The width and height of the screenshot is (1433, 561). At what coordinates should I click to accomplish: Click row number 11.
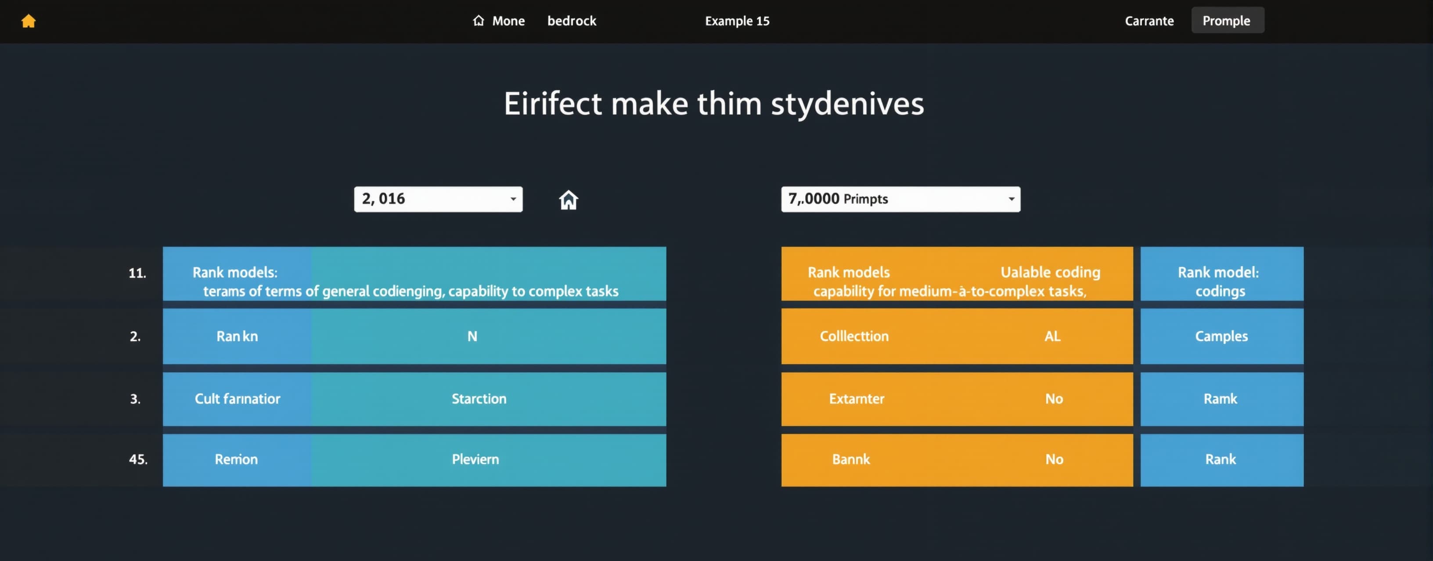click(137, 273)
